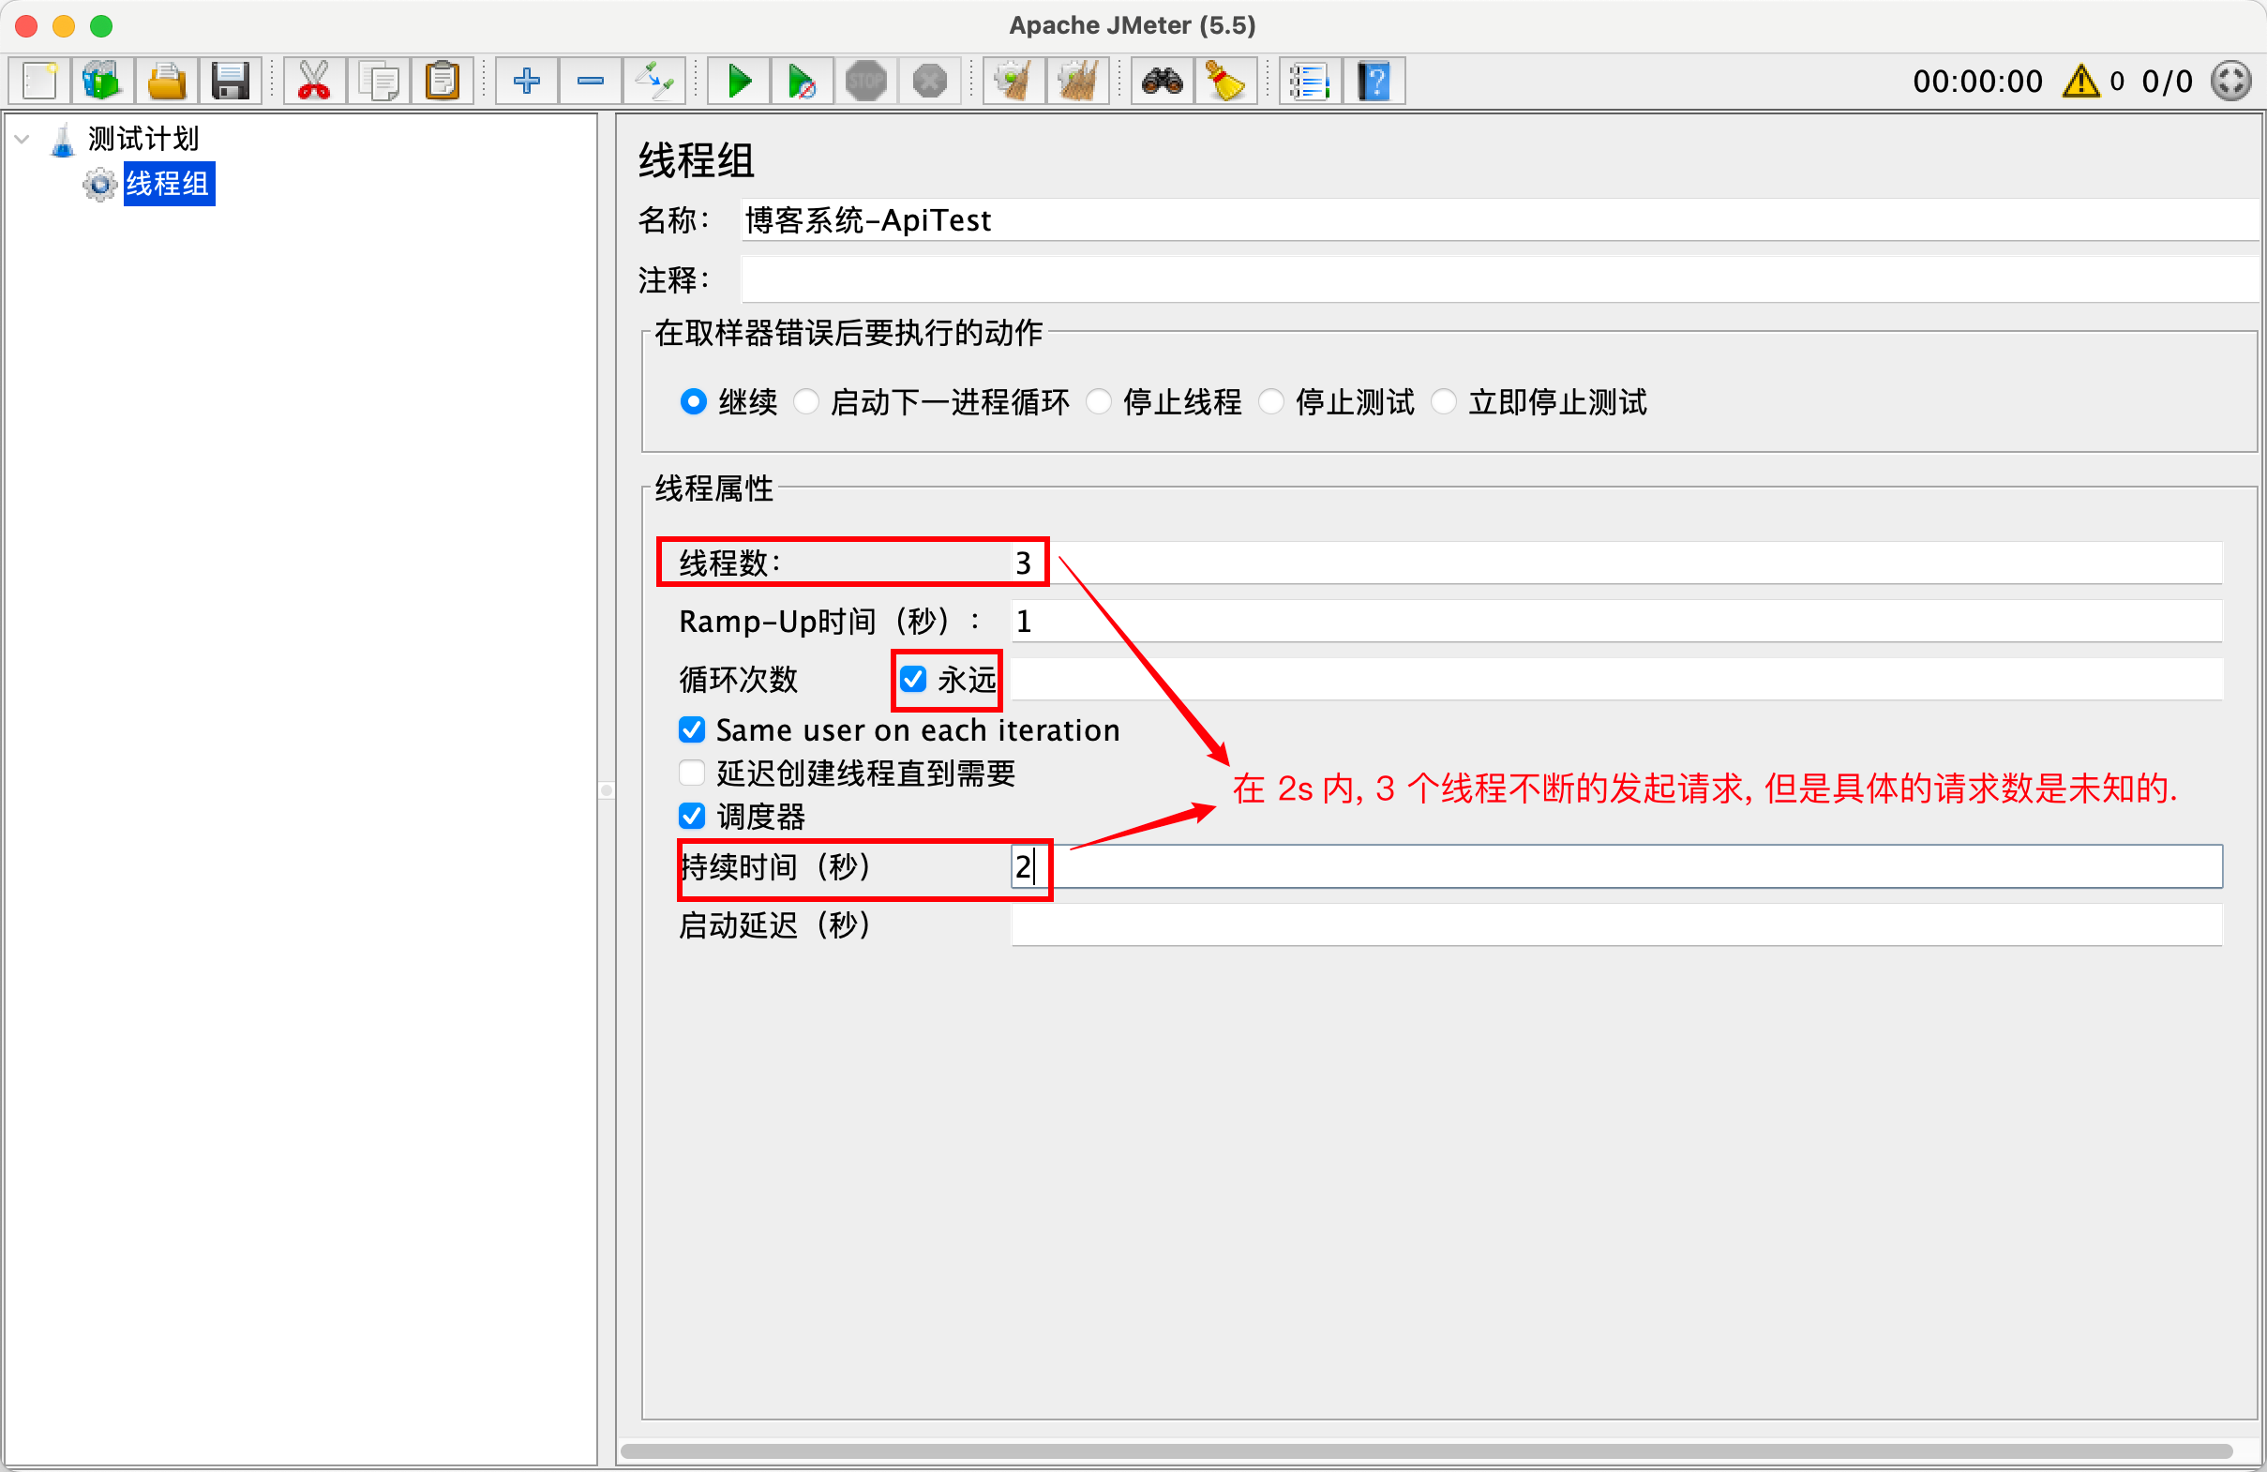This screenshot has height=1472, width=2267.
Task: Select the 线程组 tree item
Action: click(168, 184)
